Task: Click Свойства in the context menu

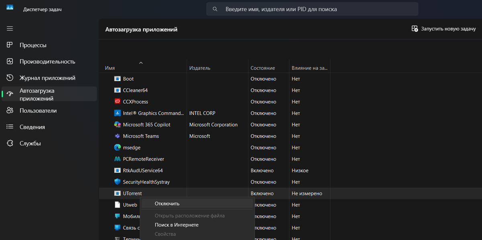Action: click(197, 234)
